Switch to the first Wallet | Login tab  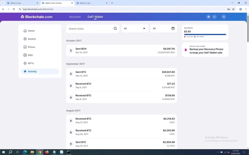(22, 3)
